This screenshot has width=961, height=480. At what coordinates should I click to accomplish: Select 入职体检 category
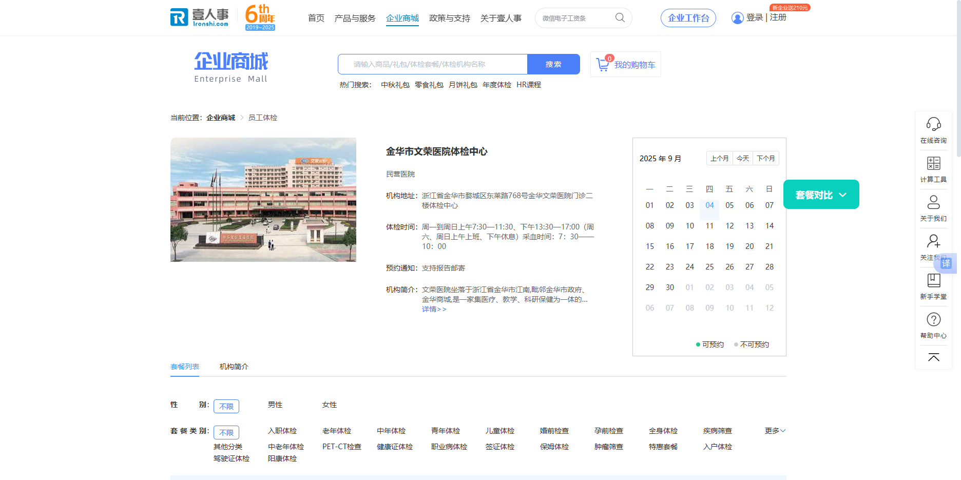[282, 431]
